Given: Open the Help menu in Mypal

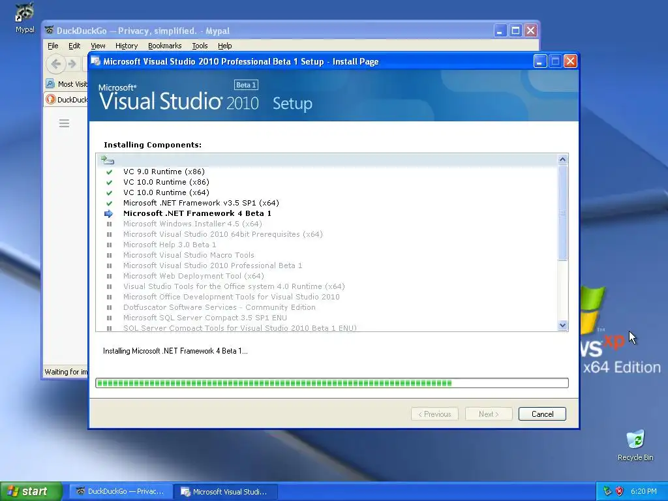Looking at the screenshot, I should tap(225, 46).
